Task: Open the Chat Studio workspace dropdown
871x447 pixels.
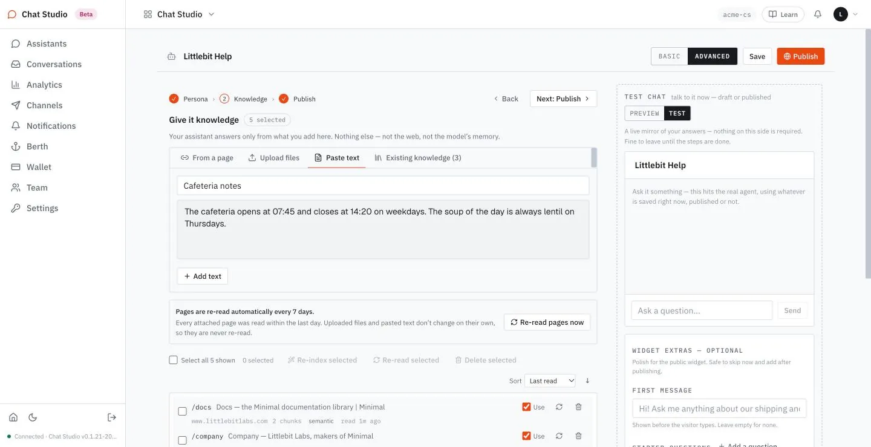Action: [179, 15]
